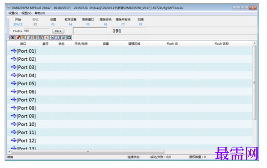
Task: Click the Prefix input field
Action: click(37, 31)
